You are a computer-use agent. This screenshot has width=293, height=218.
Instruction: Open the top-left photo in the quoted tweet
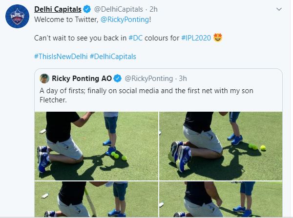click(x=96, y=145)
